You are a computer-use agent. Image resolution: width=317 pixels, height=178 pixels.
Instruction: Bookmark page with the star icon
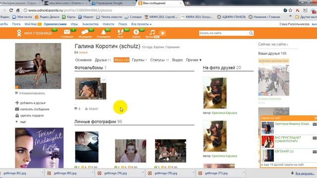coord(291,10)
